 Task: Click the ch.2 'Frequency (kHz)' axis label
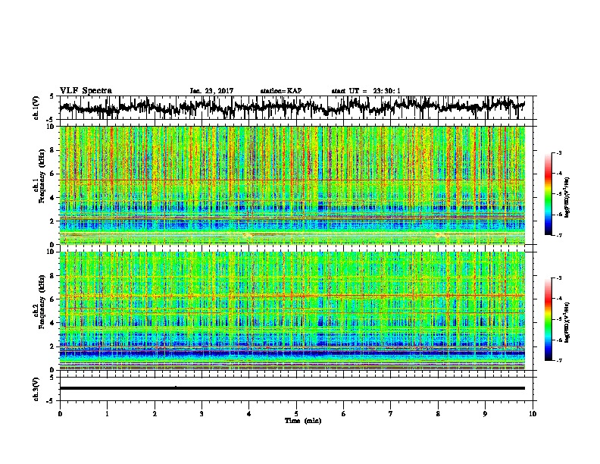(x=42, y=303)
